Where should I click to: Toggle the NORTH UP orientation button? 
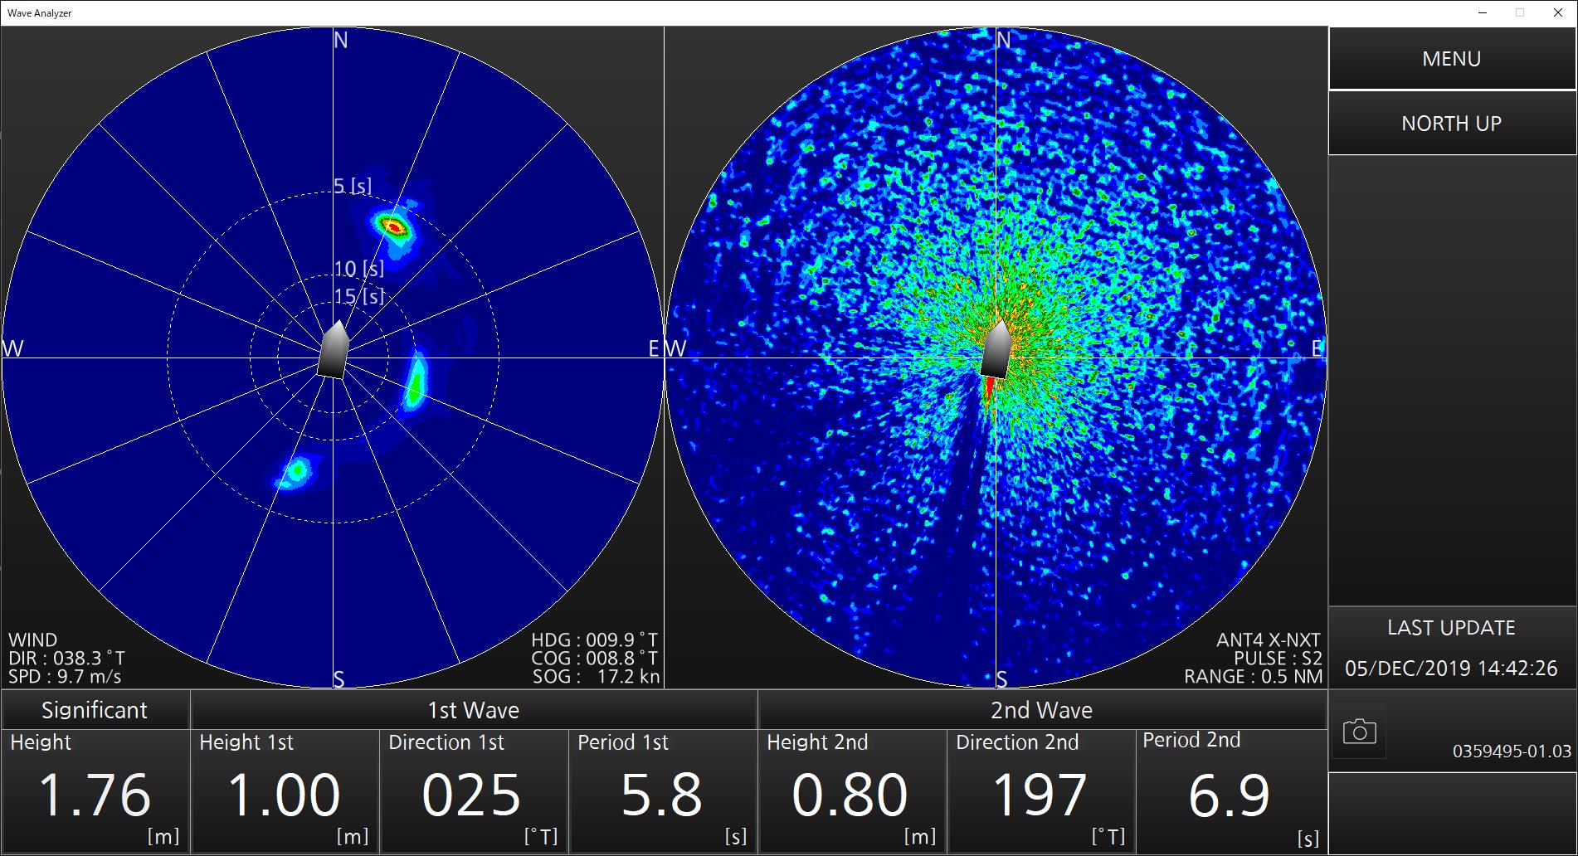point(1452,124)
